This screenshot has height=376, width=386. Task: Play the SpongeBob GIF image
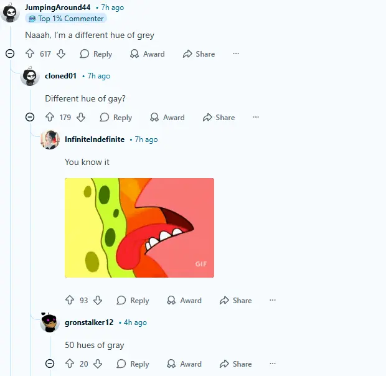point(139,228)
